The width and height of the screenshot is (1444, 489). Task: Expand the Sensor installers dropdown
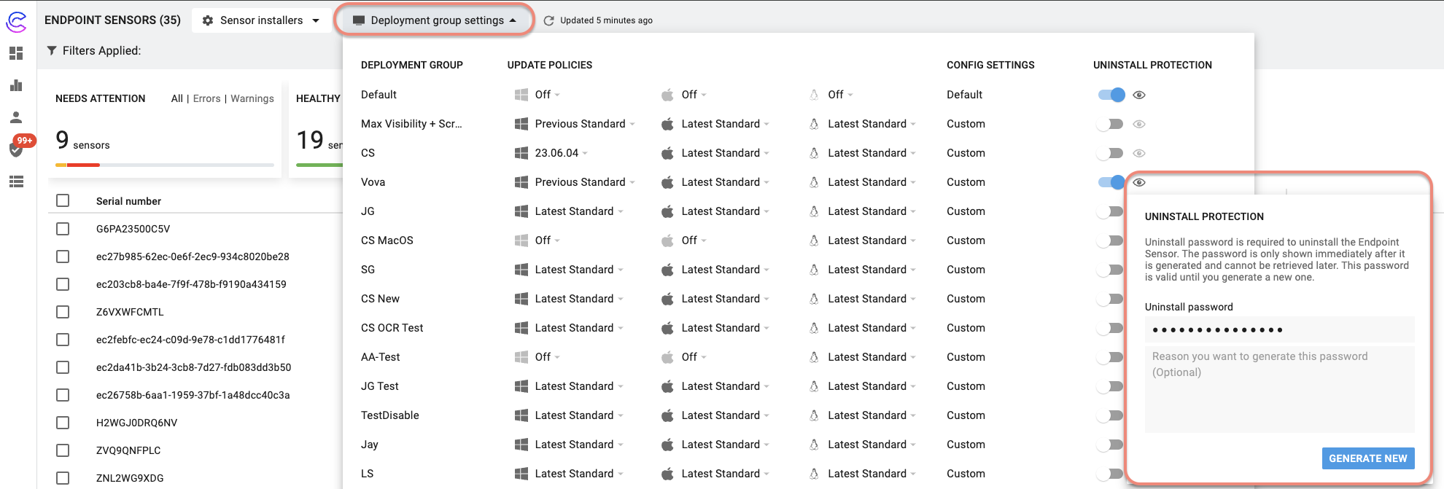[x=261, y=20]
